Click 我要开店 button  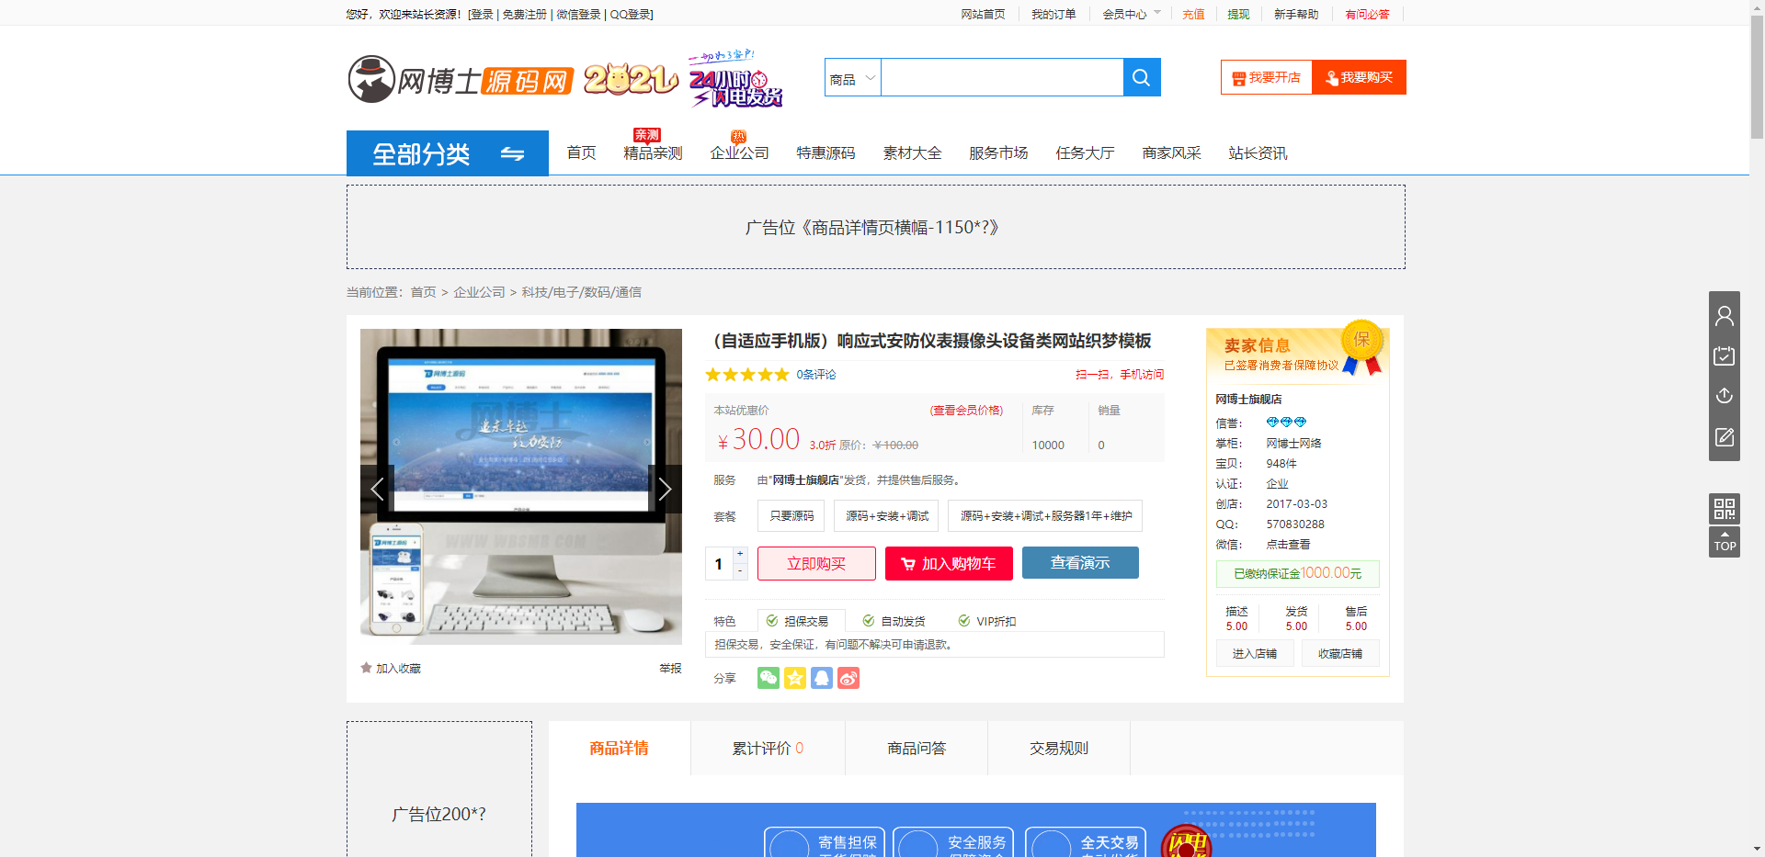[1267, 77]
